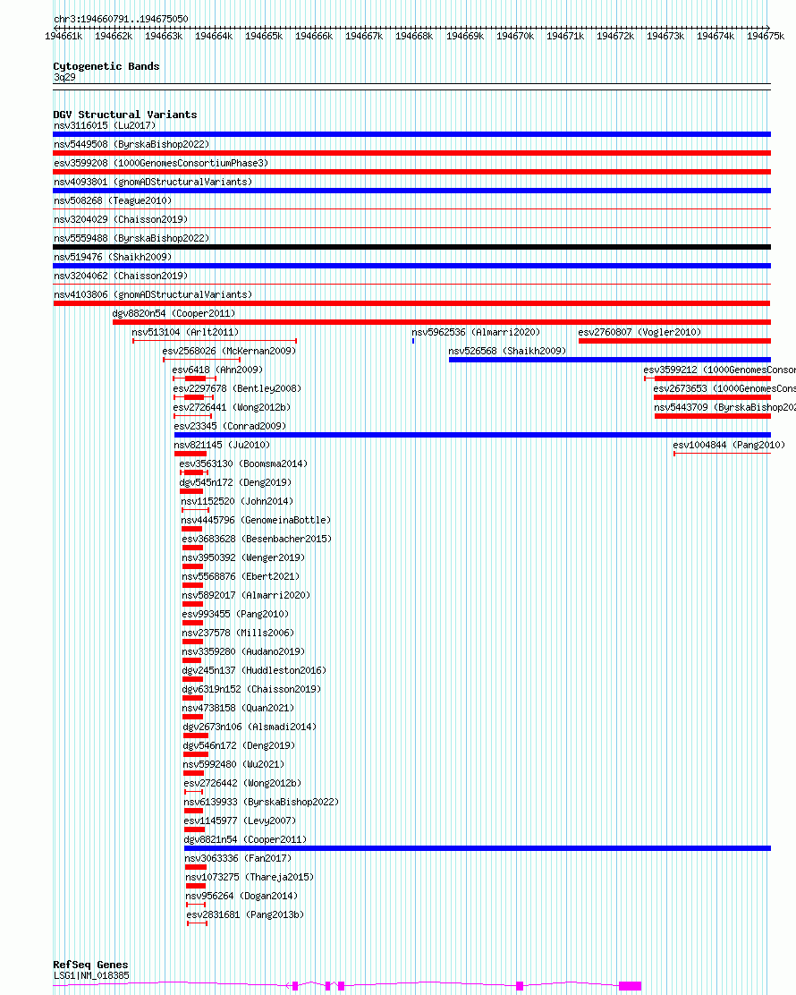Image resolution: width=796 pixels, height=995 pixels.
Task: Open nsv3204029 (Chaisson2019) variant label
Action: tap(121, 219)
